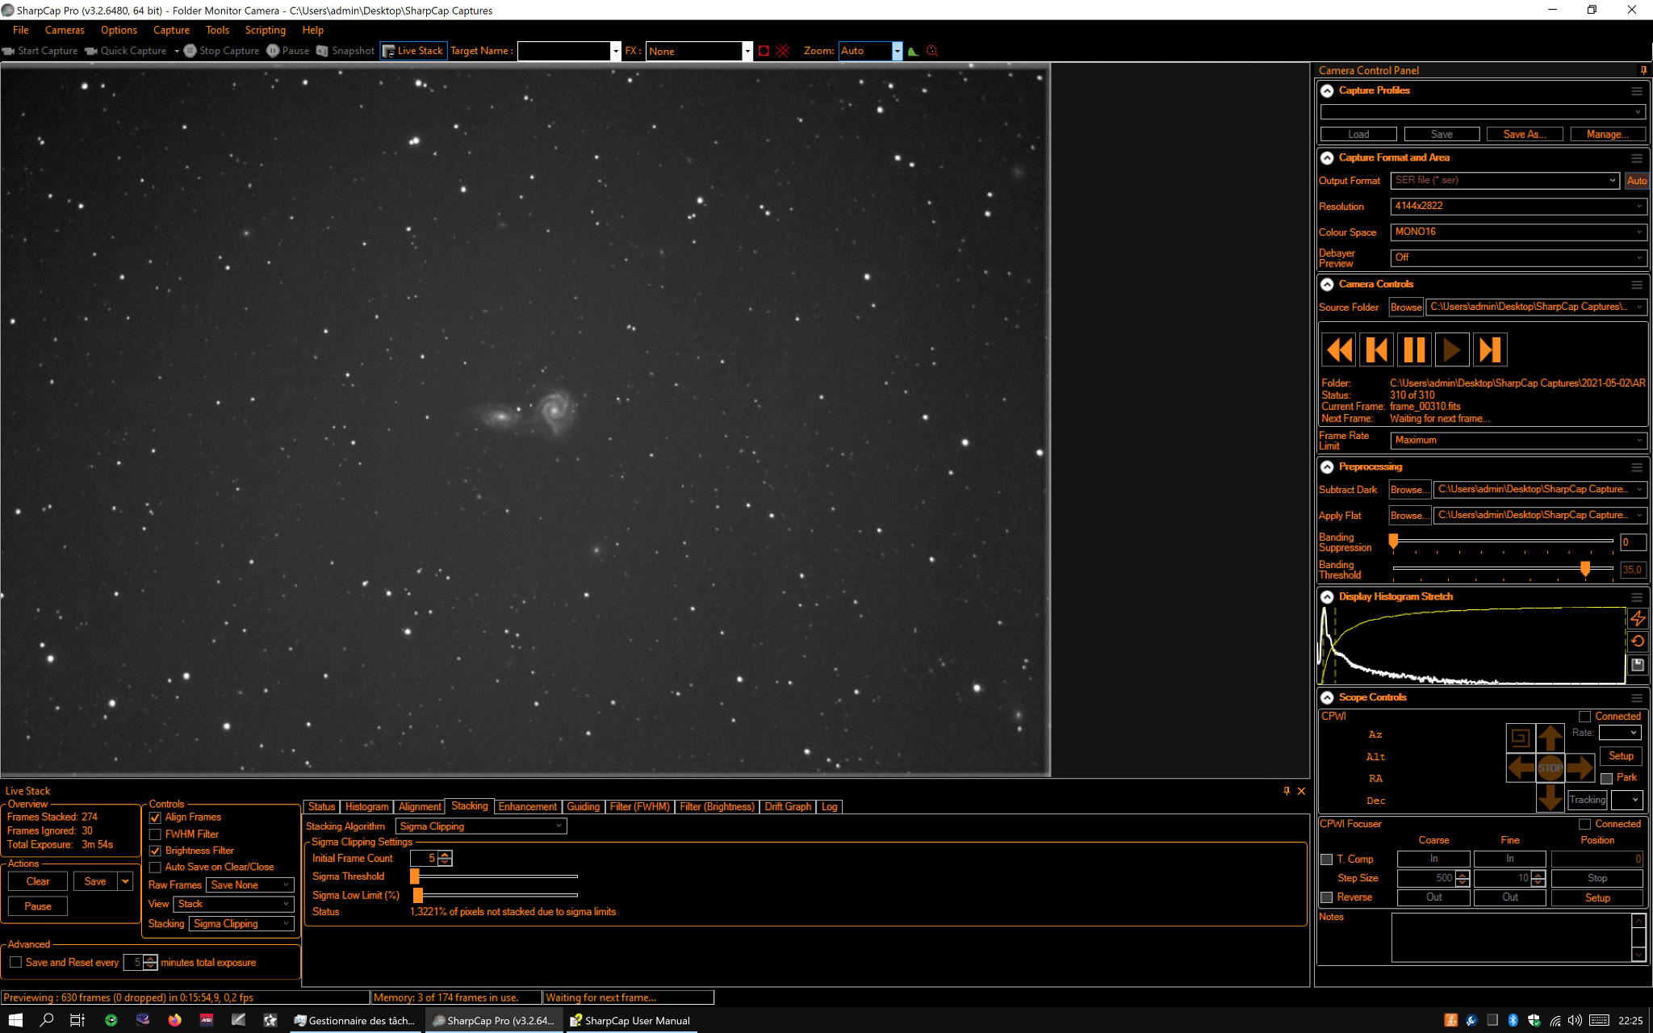Open the Stacking Algorithm dropdown

tap(481, 826)
